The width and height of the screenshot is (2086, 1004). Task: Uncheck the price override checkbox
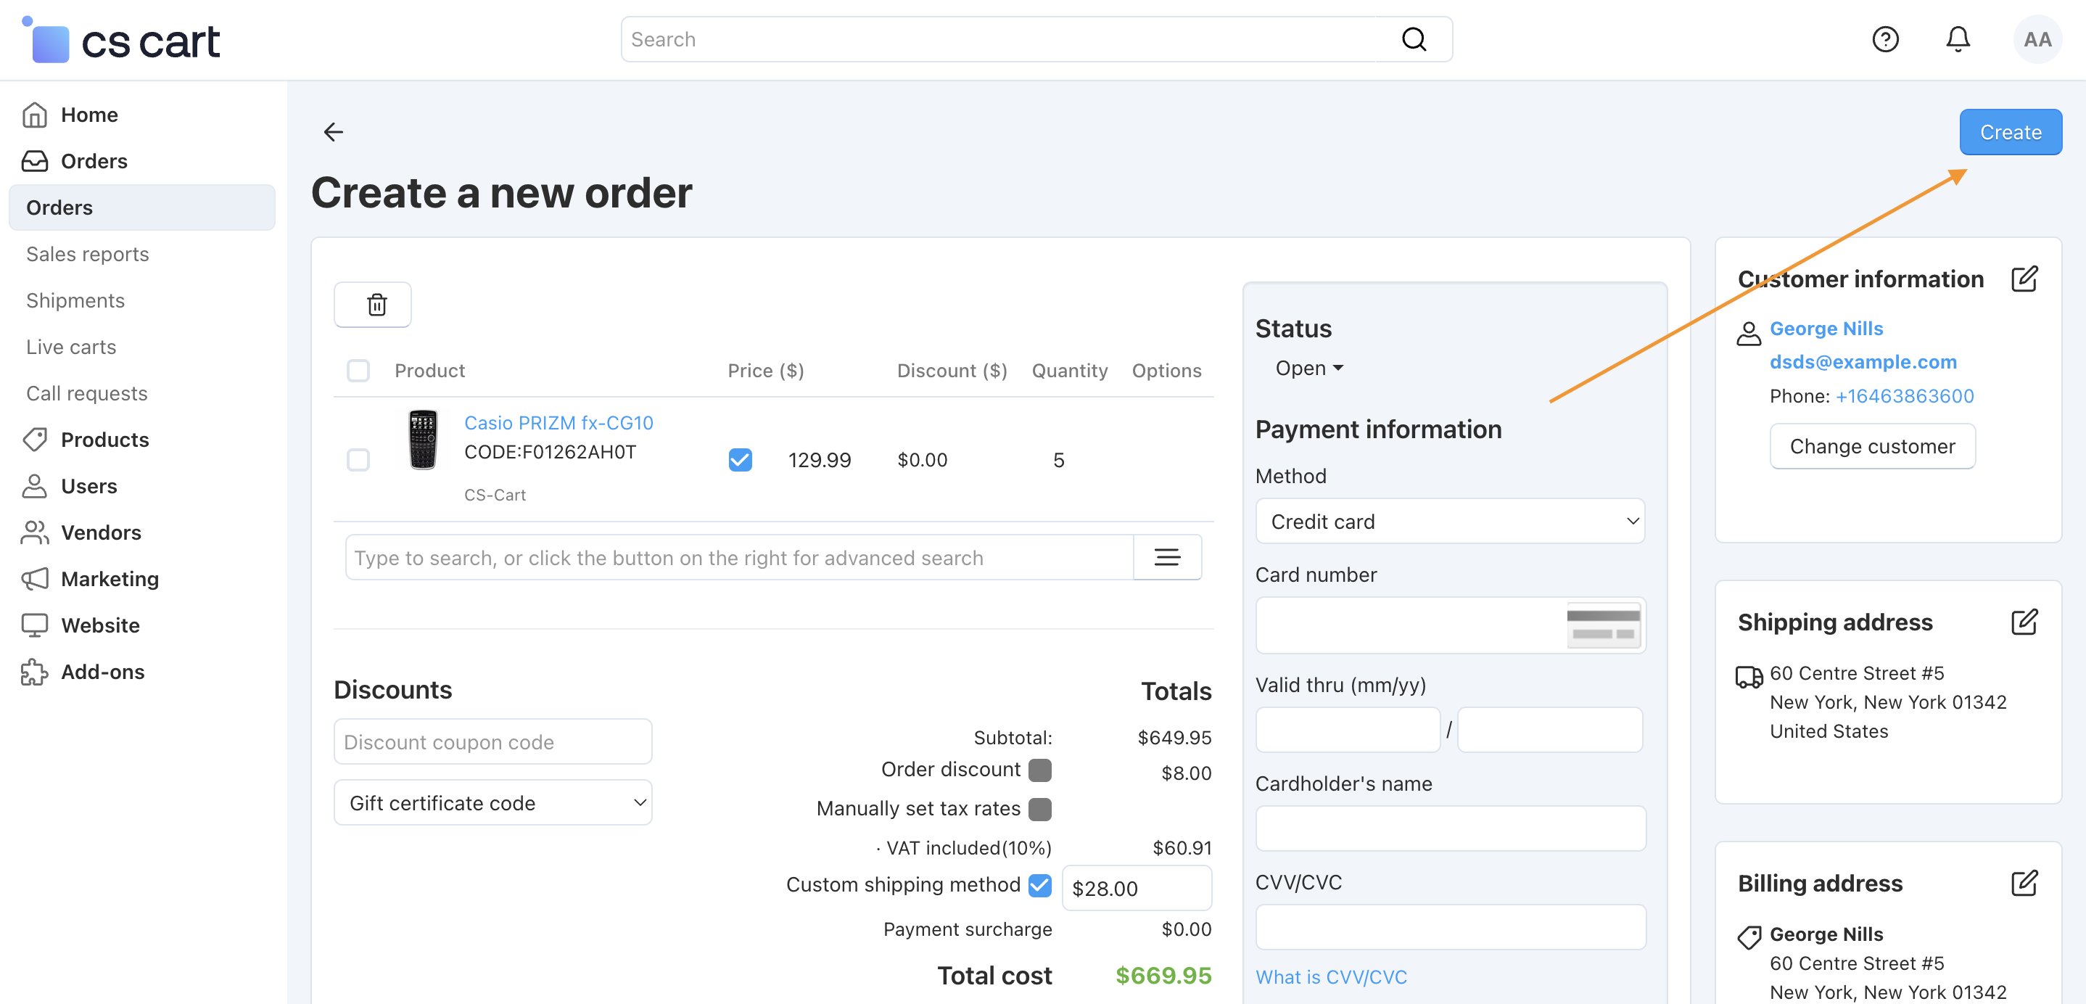pyautogui.click(x=740, y=460)
